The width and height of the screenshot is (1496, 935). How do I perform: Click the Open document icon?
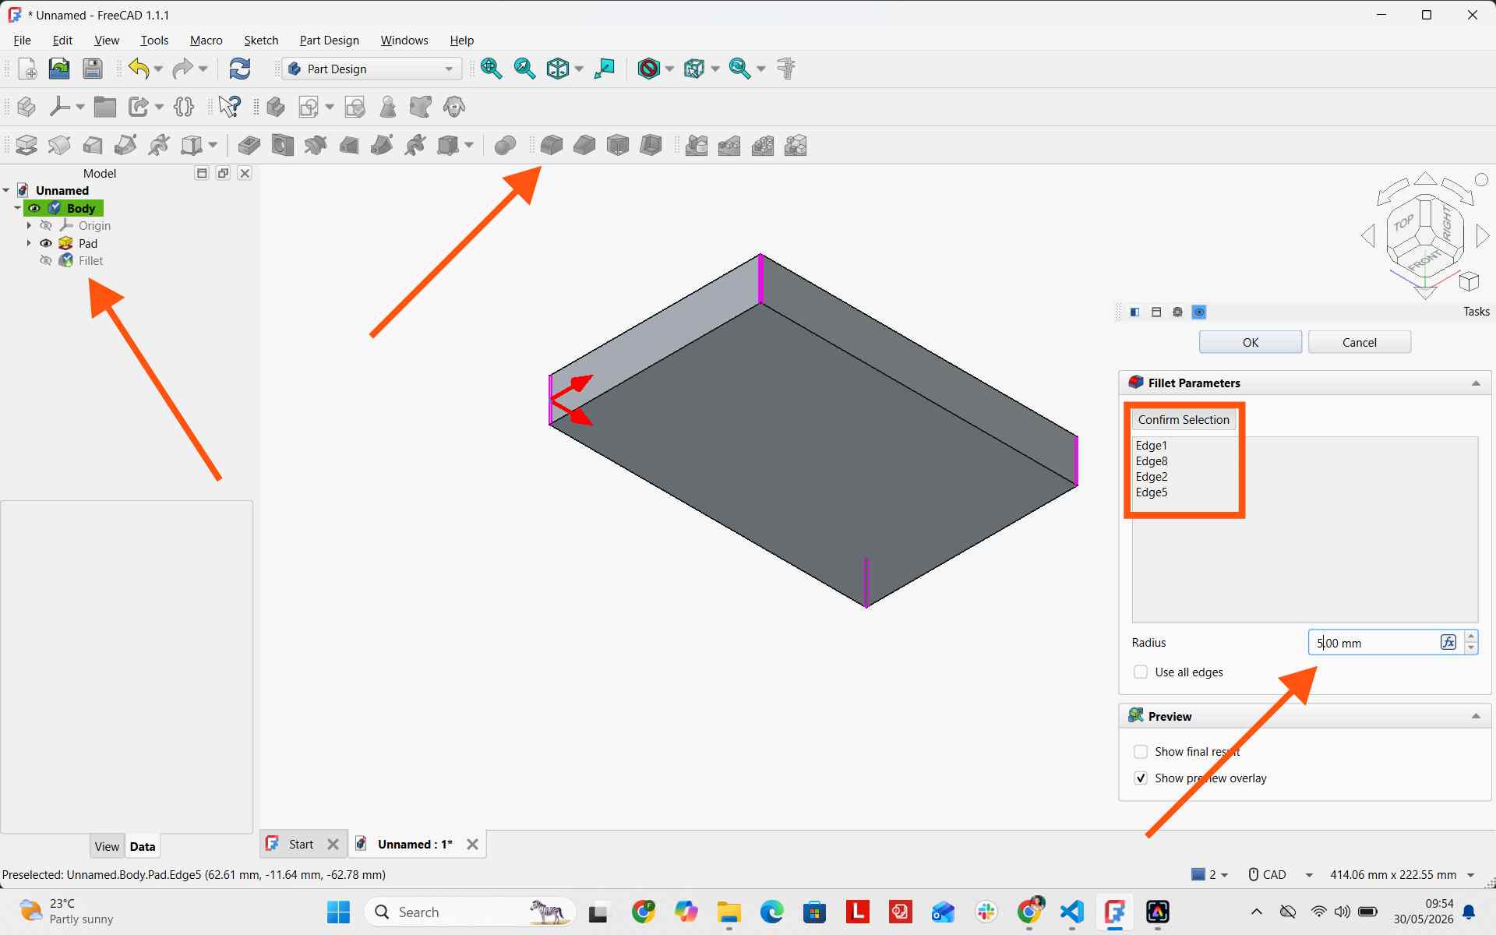click(x=59, y=69)
